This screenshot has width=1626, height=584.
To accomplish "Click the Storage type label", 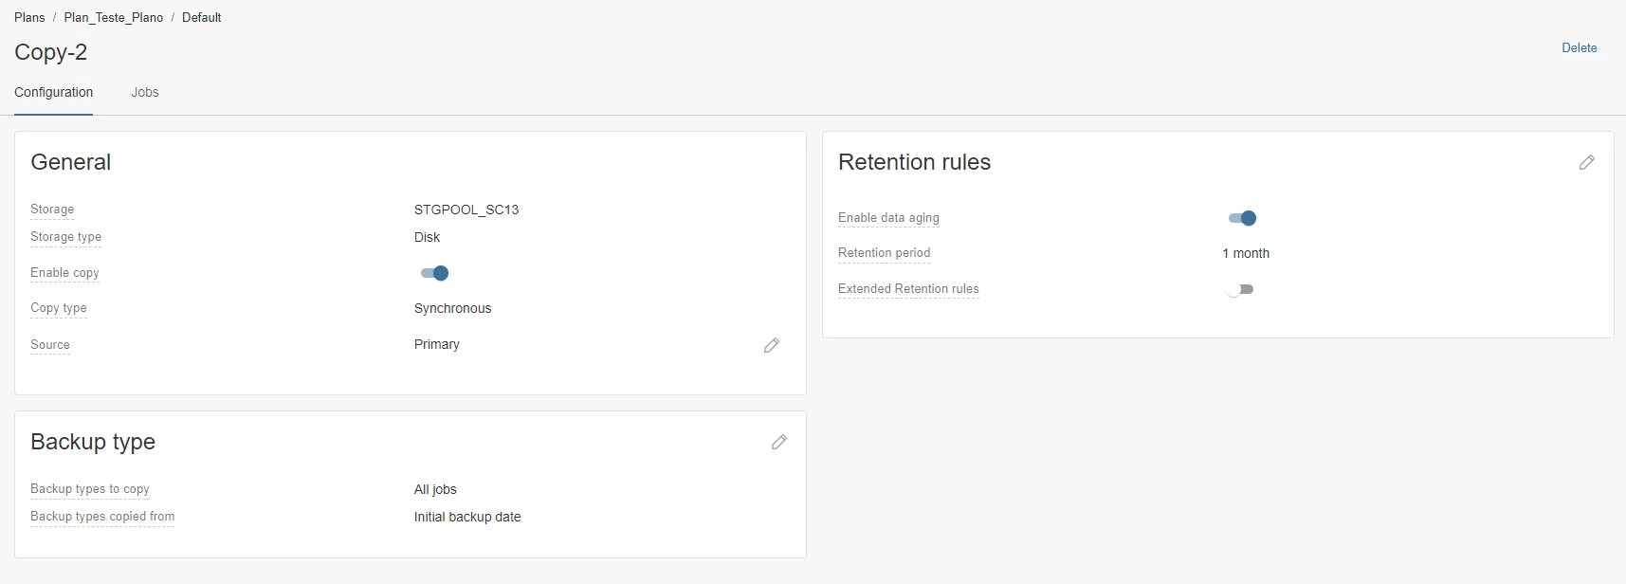I will pos(65,236).
